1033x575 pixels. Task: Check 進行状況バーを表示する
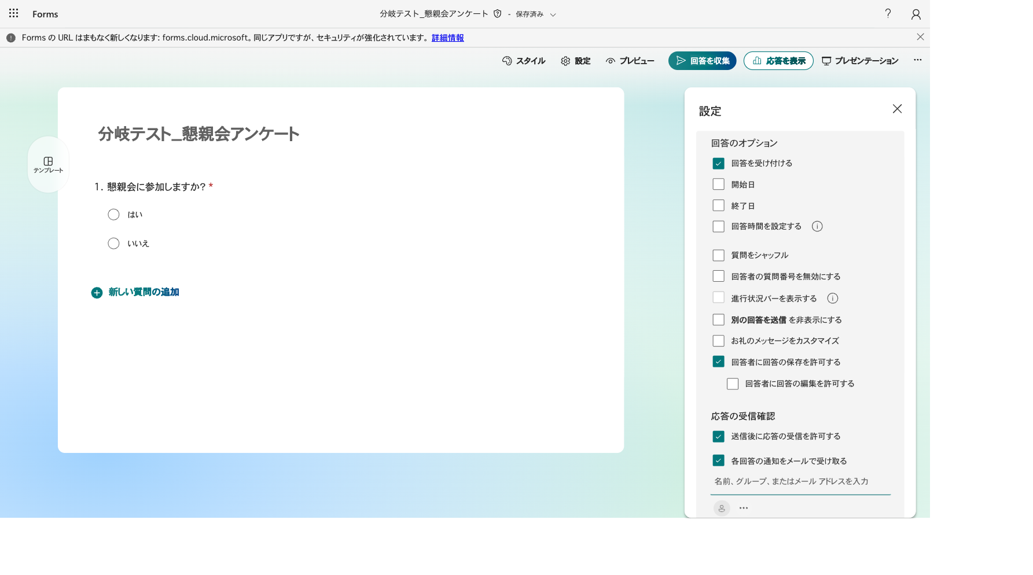(x=718, y=297)
